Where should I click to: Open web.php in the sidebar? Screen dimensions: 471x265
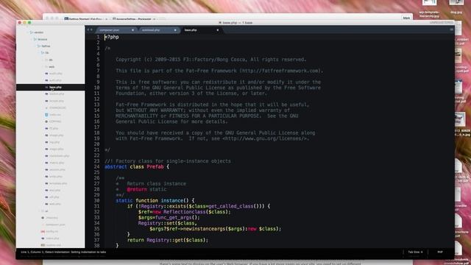pos(55,204)
